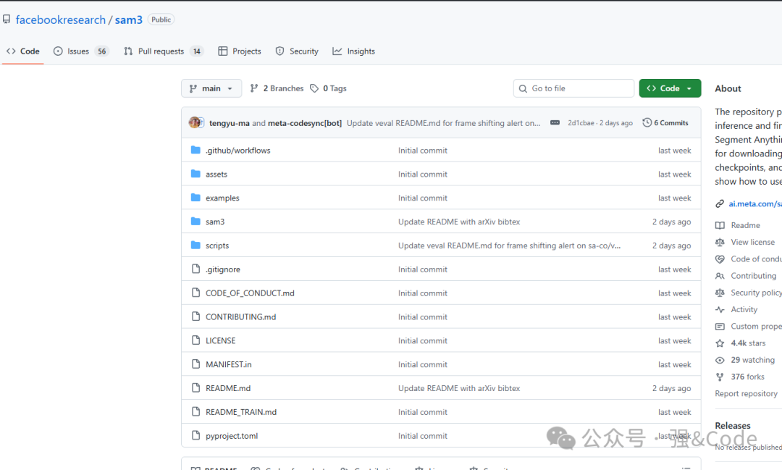Expand the main branch dropdown
Screen dimensions: 782x470
pyautogui.click(x=211, y=88)
